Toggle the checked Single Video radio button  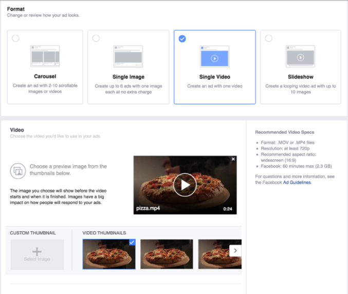[182, 39]
